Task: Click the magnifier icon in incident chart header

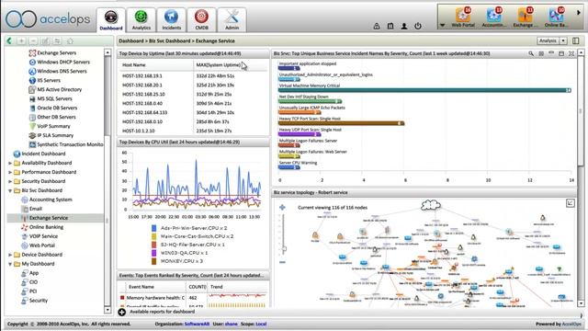Action: tap(531, 53)
